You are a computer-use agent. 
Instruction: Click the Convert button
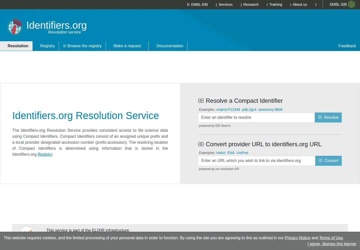pos(328,161)
